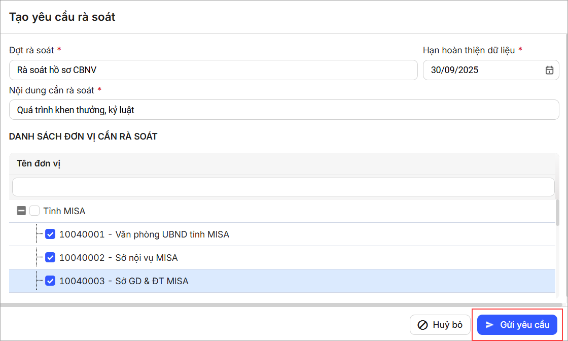Tick the Tỉnh MISA parent checkbox

pos(34,211)
